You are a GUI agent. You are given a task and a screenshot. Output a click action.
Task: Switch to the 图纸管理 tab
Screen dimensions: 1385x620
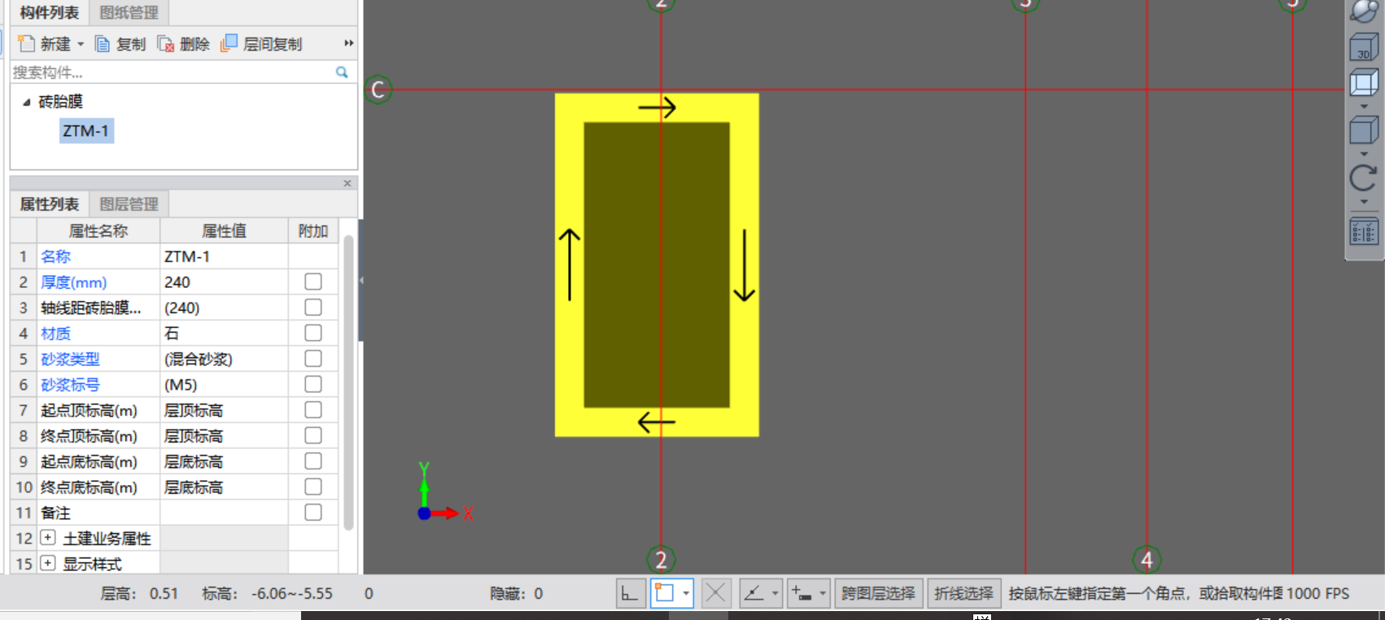point(129,12)
